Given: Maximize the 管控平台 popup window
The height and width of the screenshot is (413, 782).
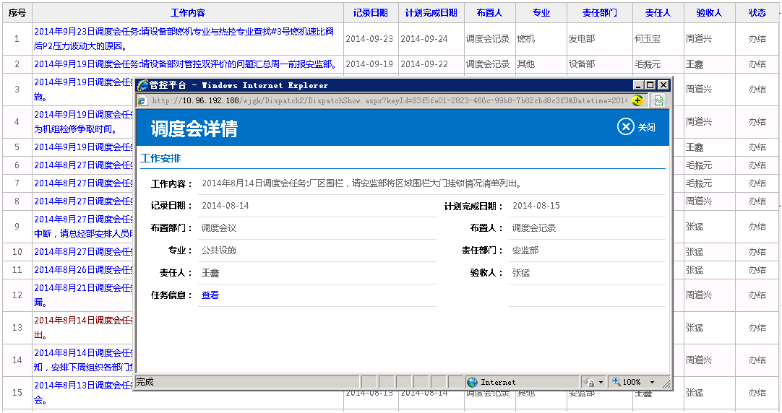Looking at the screenshot, I should pos(650,85).
